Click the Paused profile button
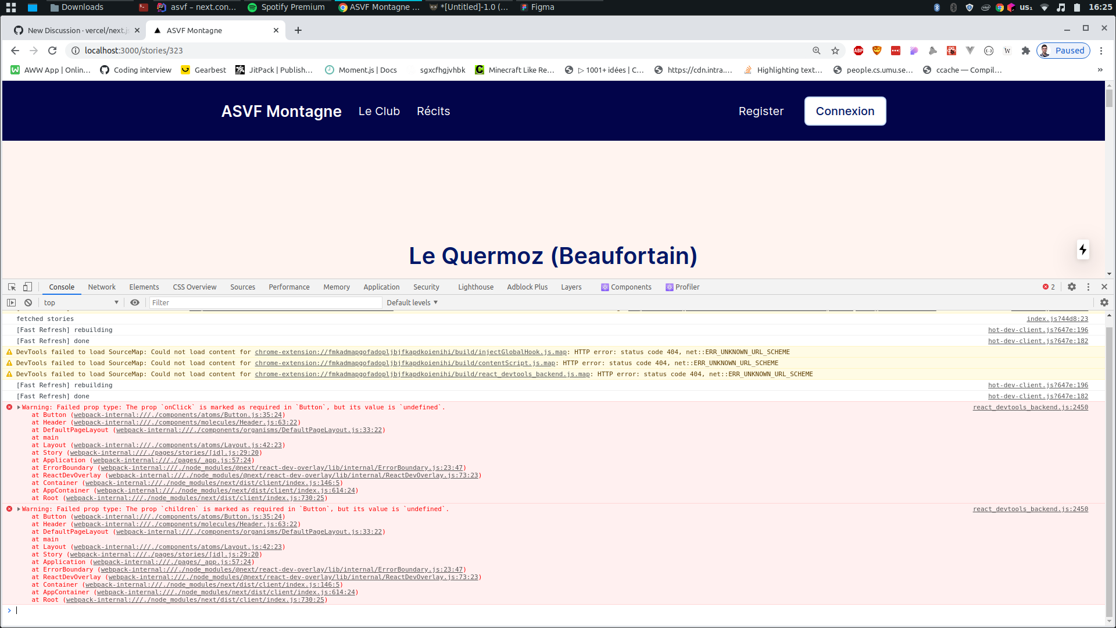 1063,51
